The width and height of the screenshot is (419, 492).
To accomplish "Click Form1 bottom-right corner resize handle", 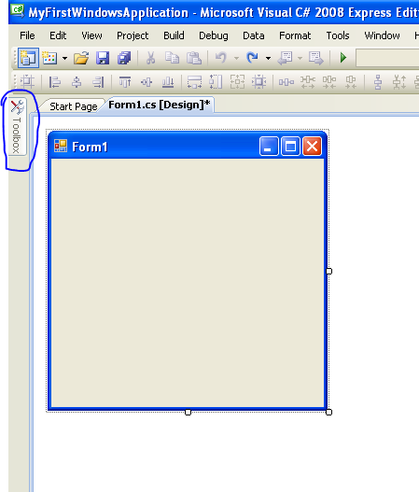I will click(329, 412).
